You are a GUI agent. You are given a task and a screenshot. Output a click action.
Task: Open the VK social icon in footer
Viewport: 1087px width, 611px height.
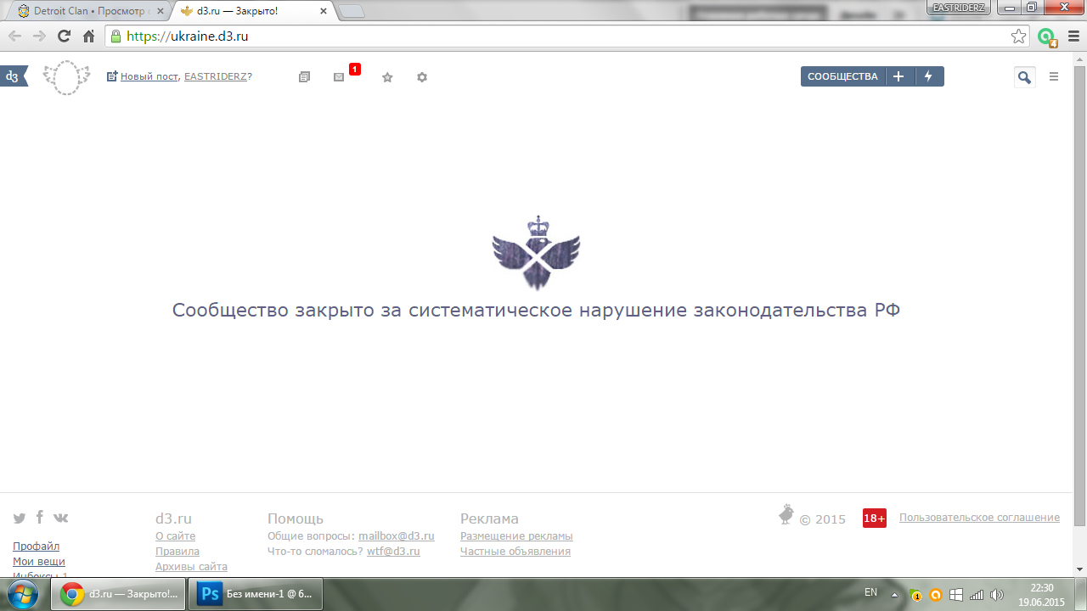pos(61,518)
